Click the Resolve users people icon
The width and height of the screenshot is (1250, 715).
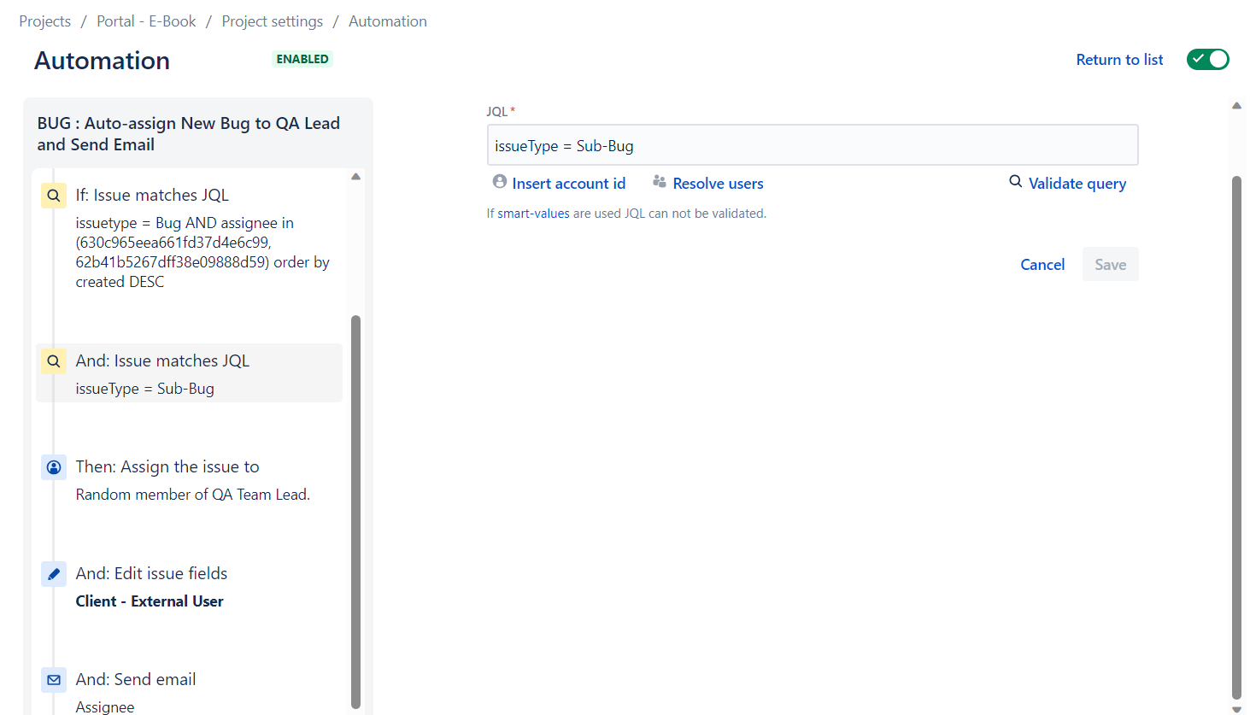tap(660, 182)
